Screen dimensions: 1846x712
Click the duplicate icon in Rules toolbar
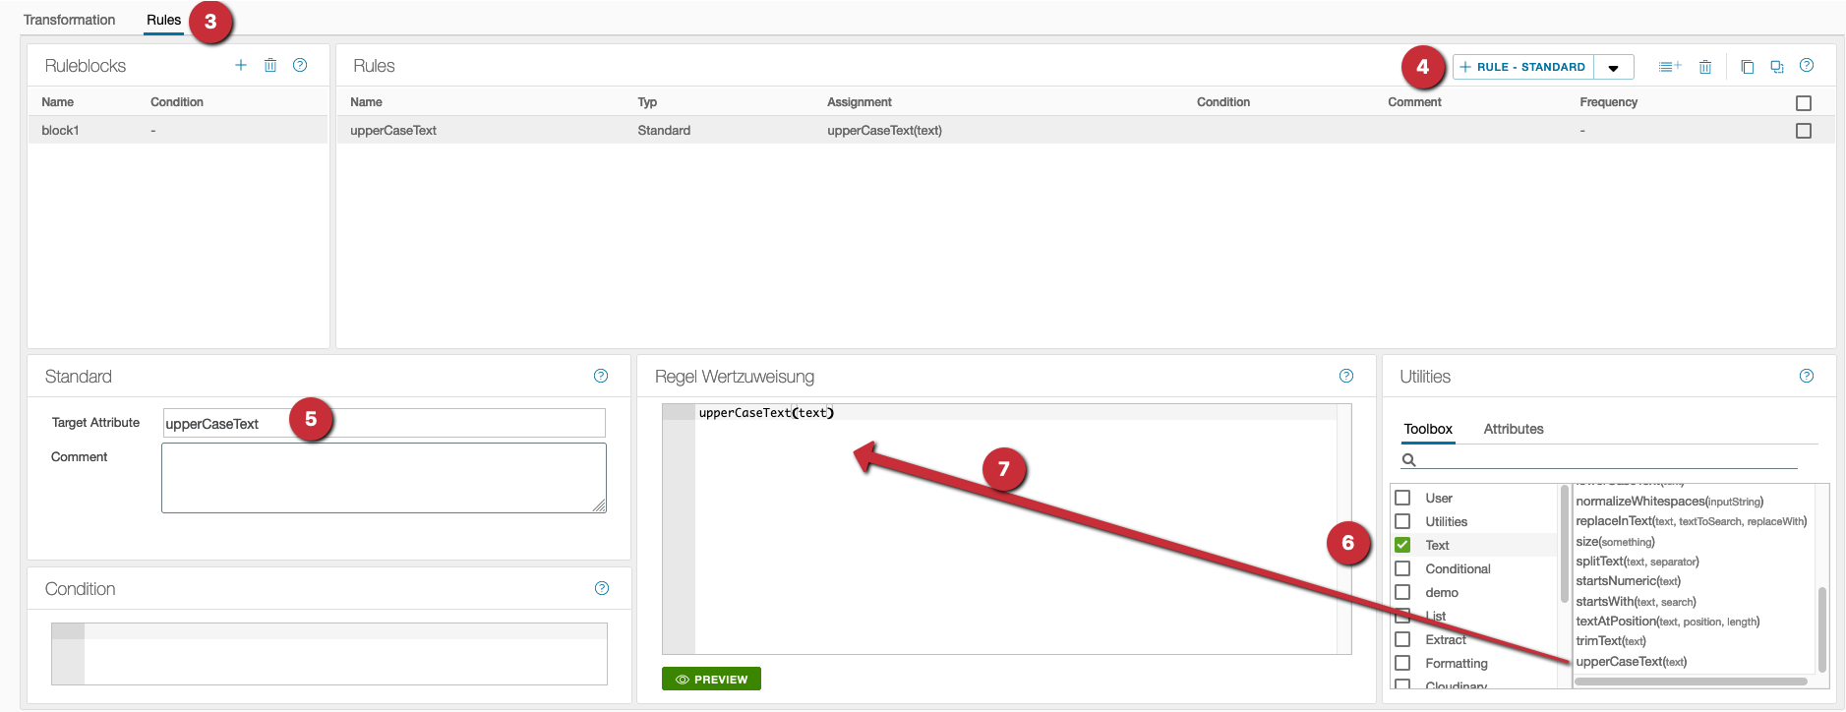point(1776,67)
